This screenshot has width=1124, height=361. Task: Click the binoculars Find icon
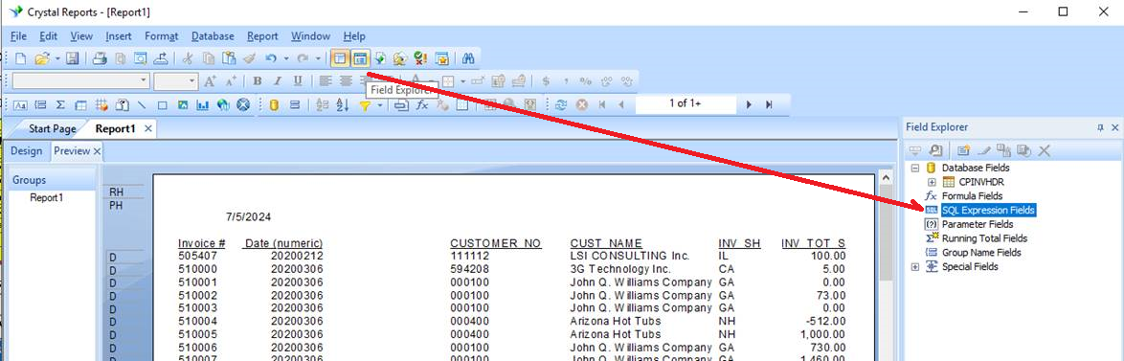click(x=469, y=58)
